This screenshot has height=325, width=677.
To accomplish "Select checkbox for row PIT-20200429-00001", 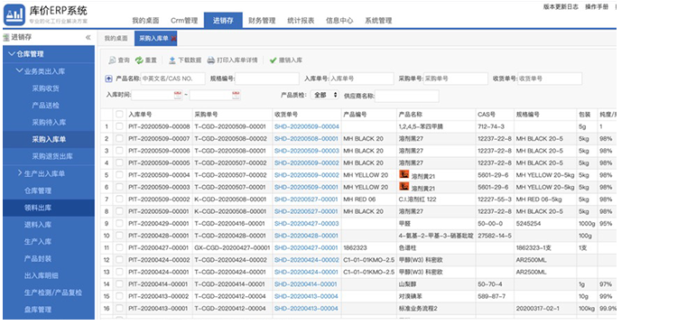I will click(119, 224).
